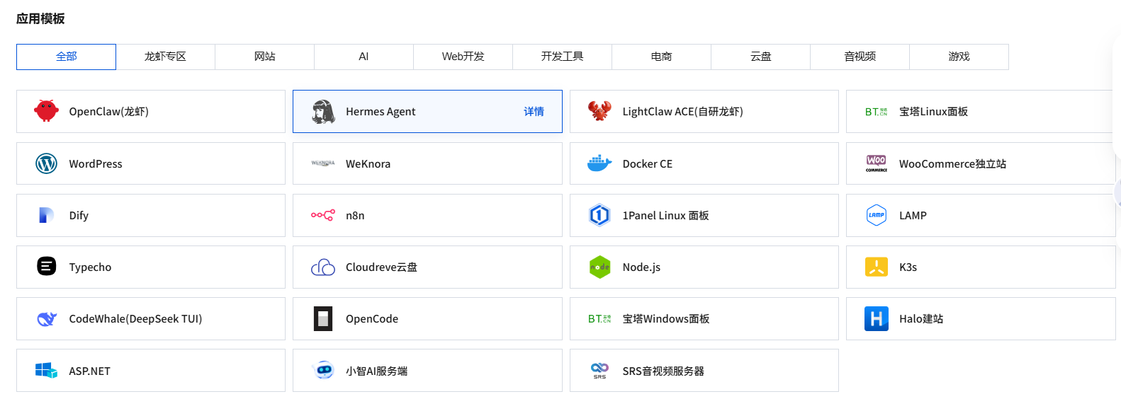Screen dimensions: 1121x399
Task: Click the K3s template name
Action: point(908,267)
